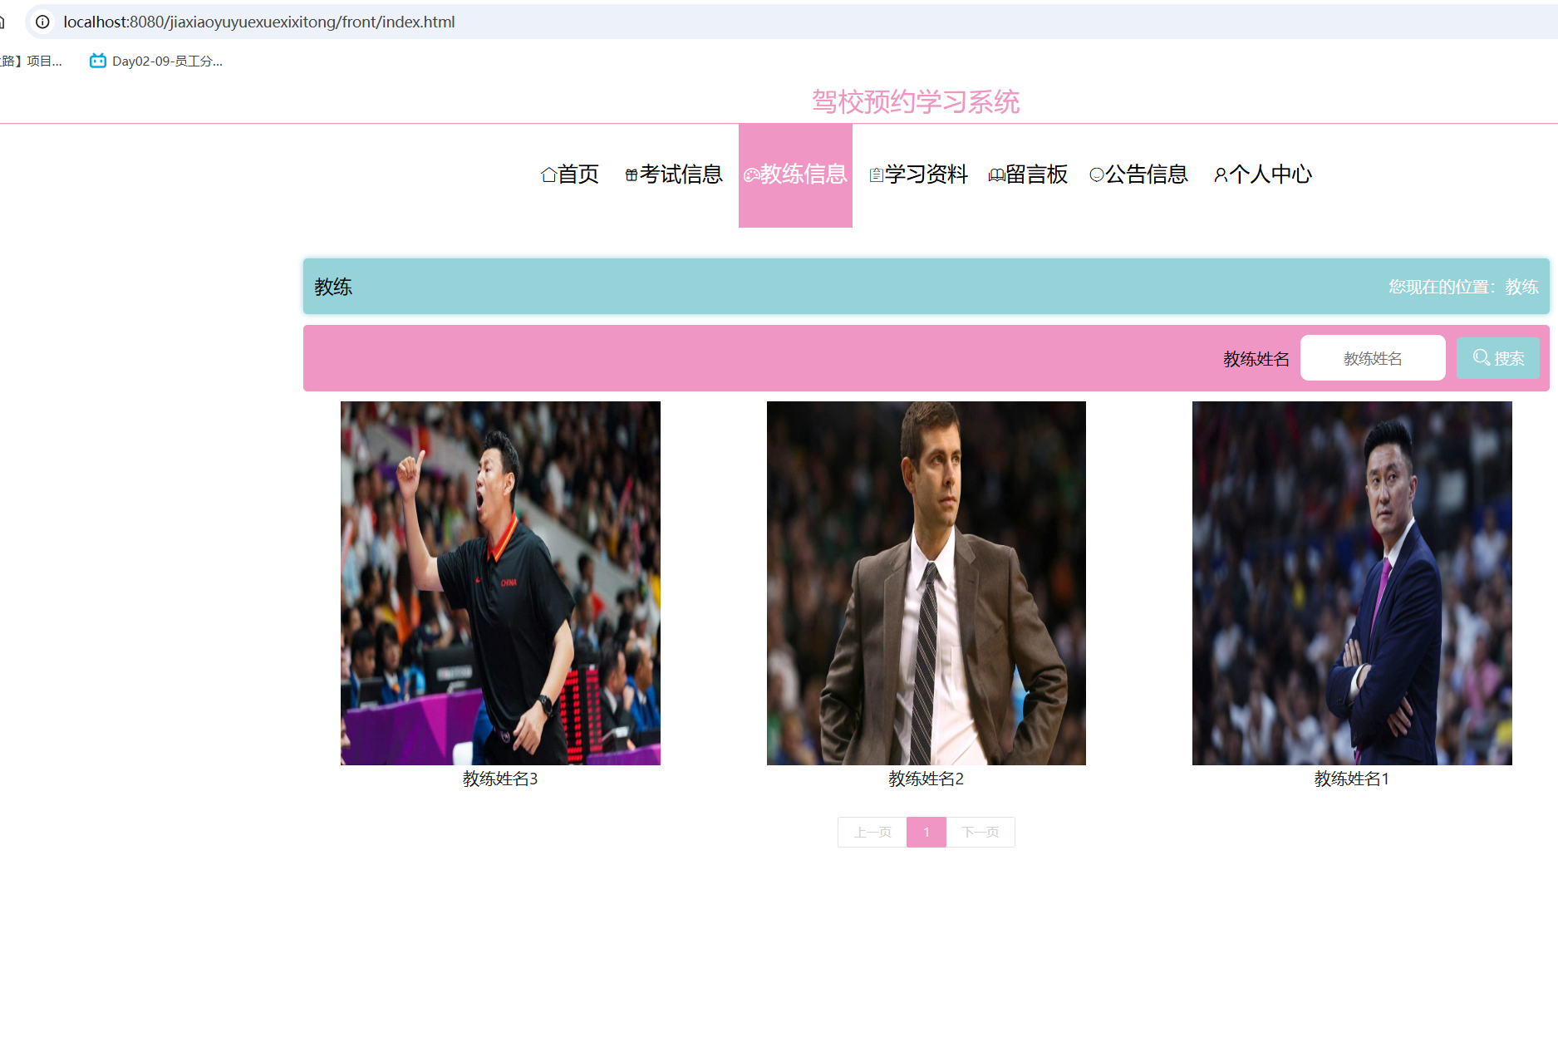Go to 下一页 in pagination
The height and width of the screenshot is (1037, 1558).
point(981,832)
